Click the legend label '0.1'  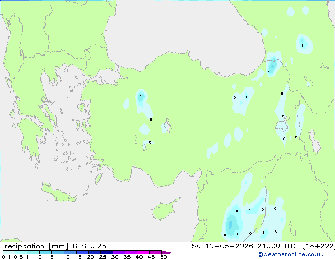[x=6, y=257]
